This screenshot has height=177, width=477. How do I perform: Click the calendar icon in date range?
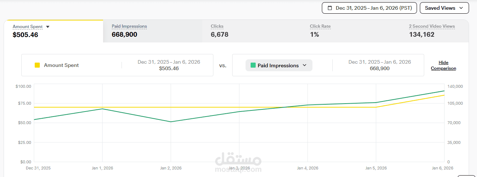[x=329, y=8]
